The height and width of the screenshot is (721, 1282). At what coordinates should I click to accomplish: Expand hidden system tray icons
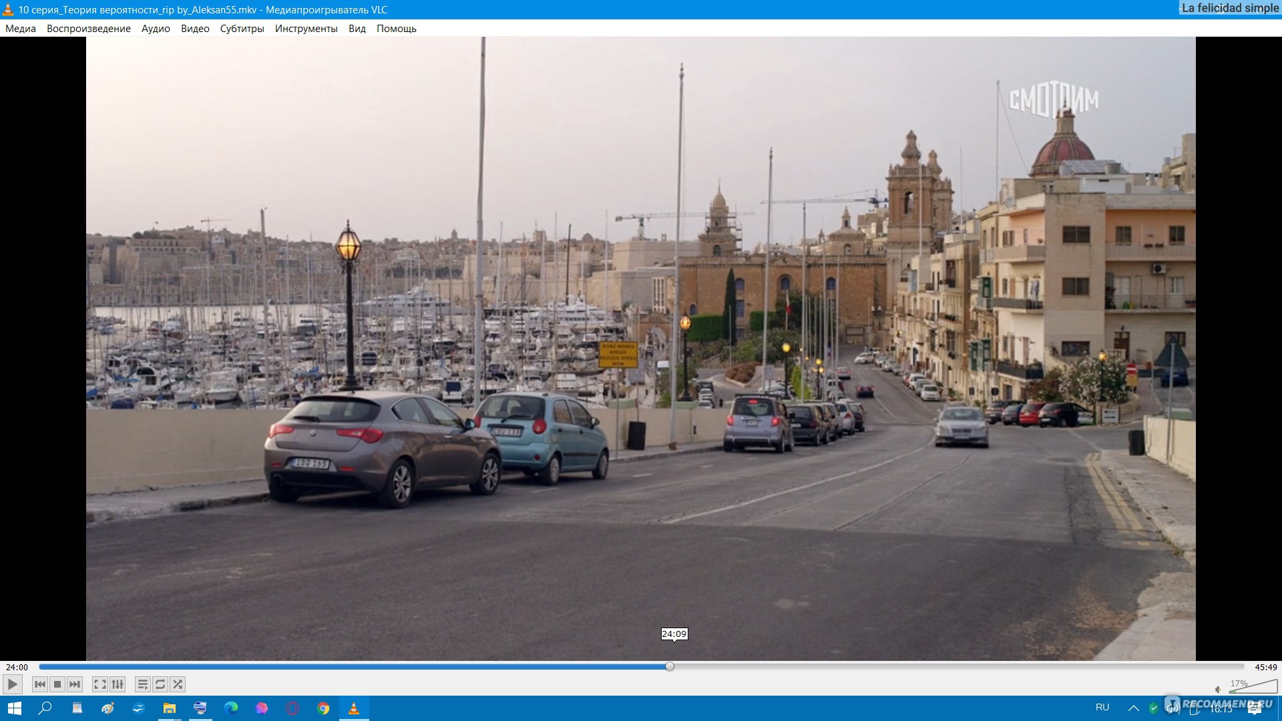click(x=1133, y=708)
